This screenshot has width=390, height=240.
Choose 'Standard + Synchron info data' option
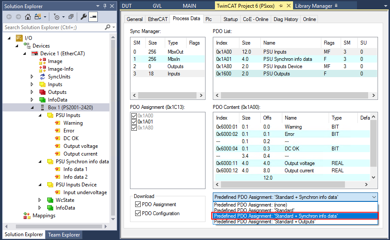click(x=295, y=216)
